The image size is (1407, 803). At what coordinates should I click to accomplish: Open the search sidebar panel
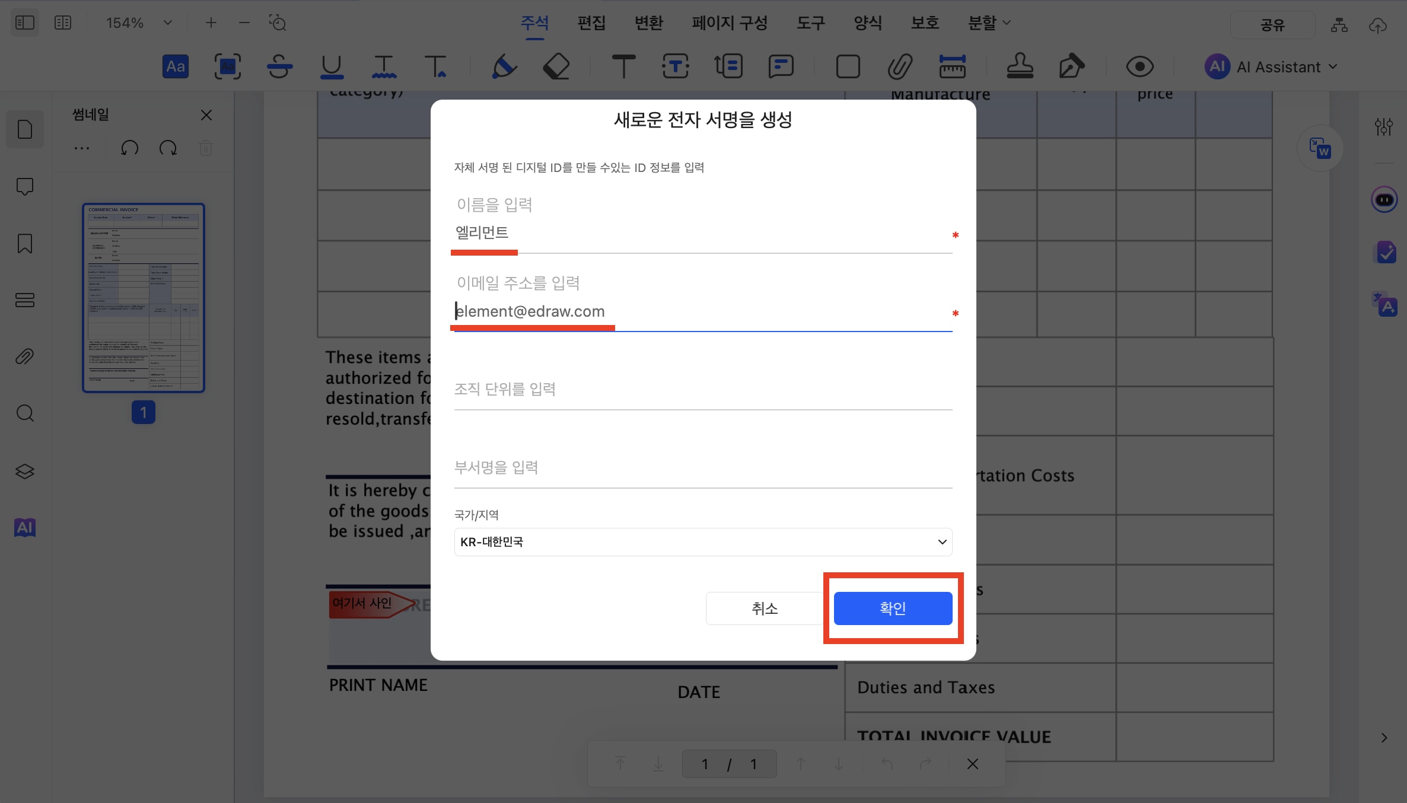click(25, 413)
